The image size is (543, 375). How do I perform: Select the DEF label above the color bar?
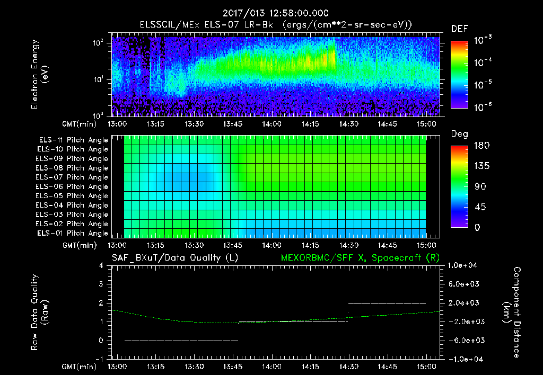point(460,29)
